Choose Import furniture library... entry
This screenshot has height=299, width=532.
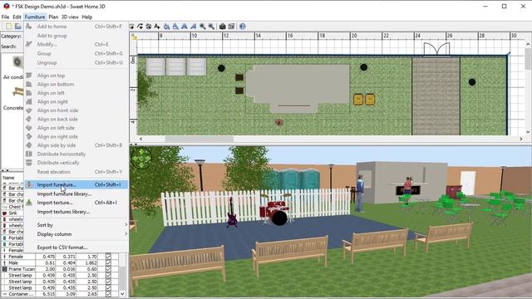pos(76,194)
